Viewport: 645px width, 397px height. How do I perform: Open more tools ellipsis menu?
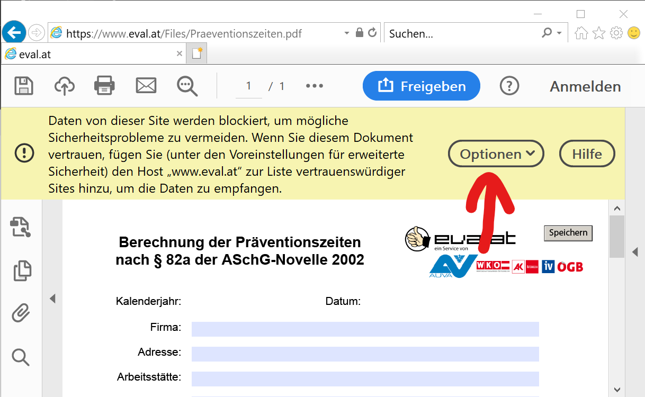coord(315,86)
